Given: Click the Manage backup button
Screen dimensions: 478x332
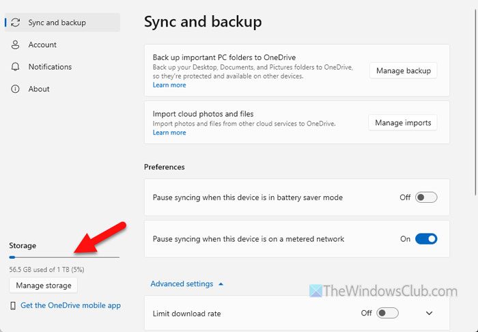Looking at the screenshot, I should [404, 70].
